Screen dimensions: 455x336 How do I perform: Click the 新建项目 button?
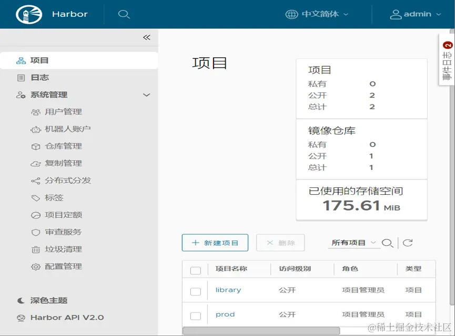pos(215,243)
